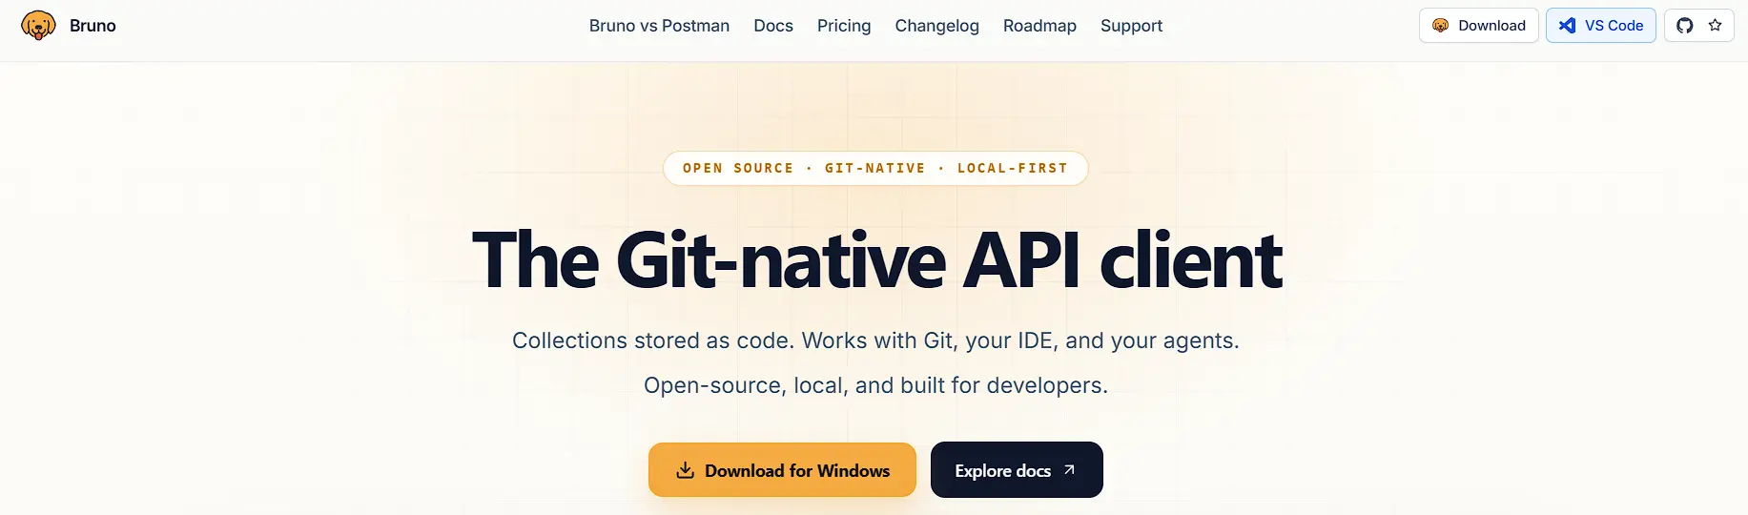View the Changelog
This screenshot has width=1748, height=515.
point(936,26)
